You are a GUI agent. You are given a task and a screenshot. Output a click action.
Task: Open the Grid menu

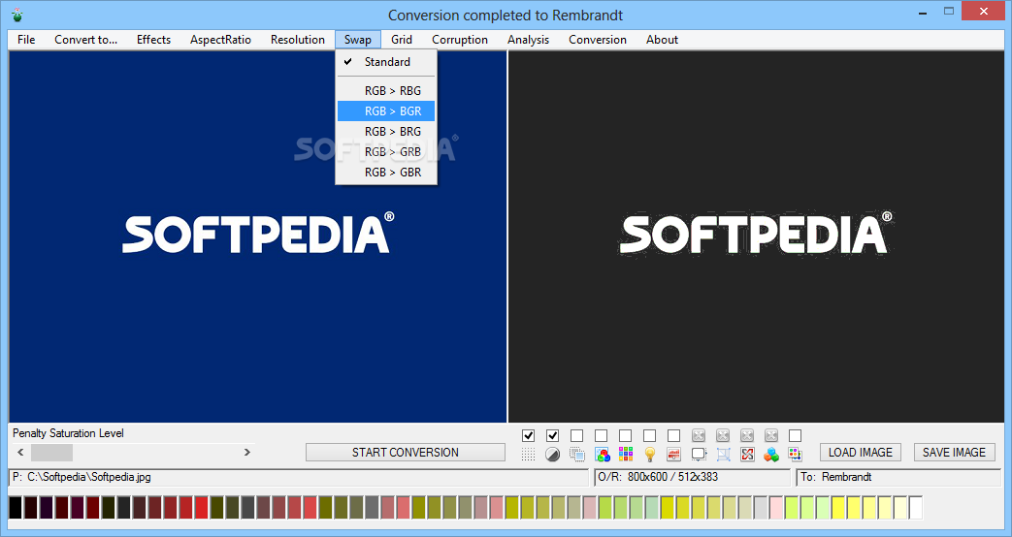coord(402,40)
